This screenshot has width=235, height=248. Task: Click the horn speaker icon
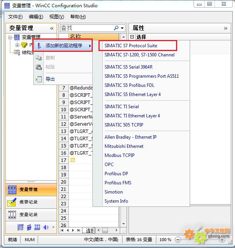click(x=46, y=227)
